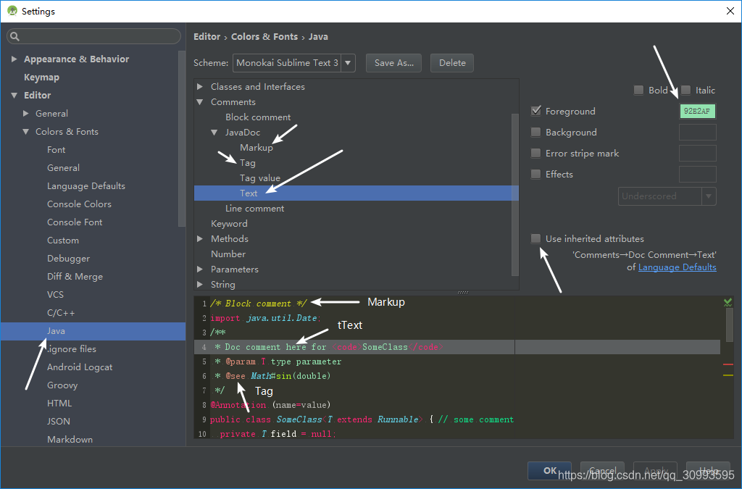
Task: Select Font under Colors & Fonts
Action: (56, 149)
